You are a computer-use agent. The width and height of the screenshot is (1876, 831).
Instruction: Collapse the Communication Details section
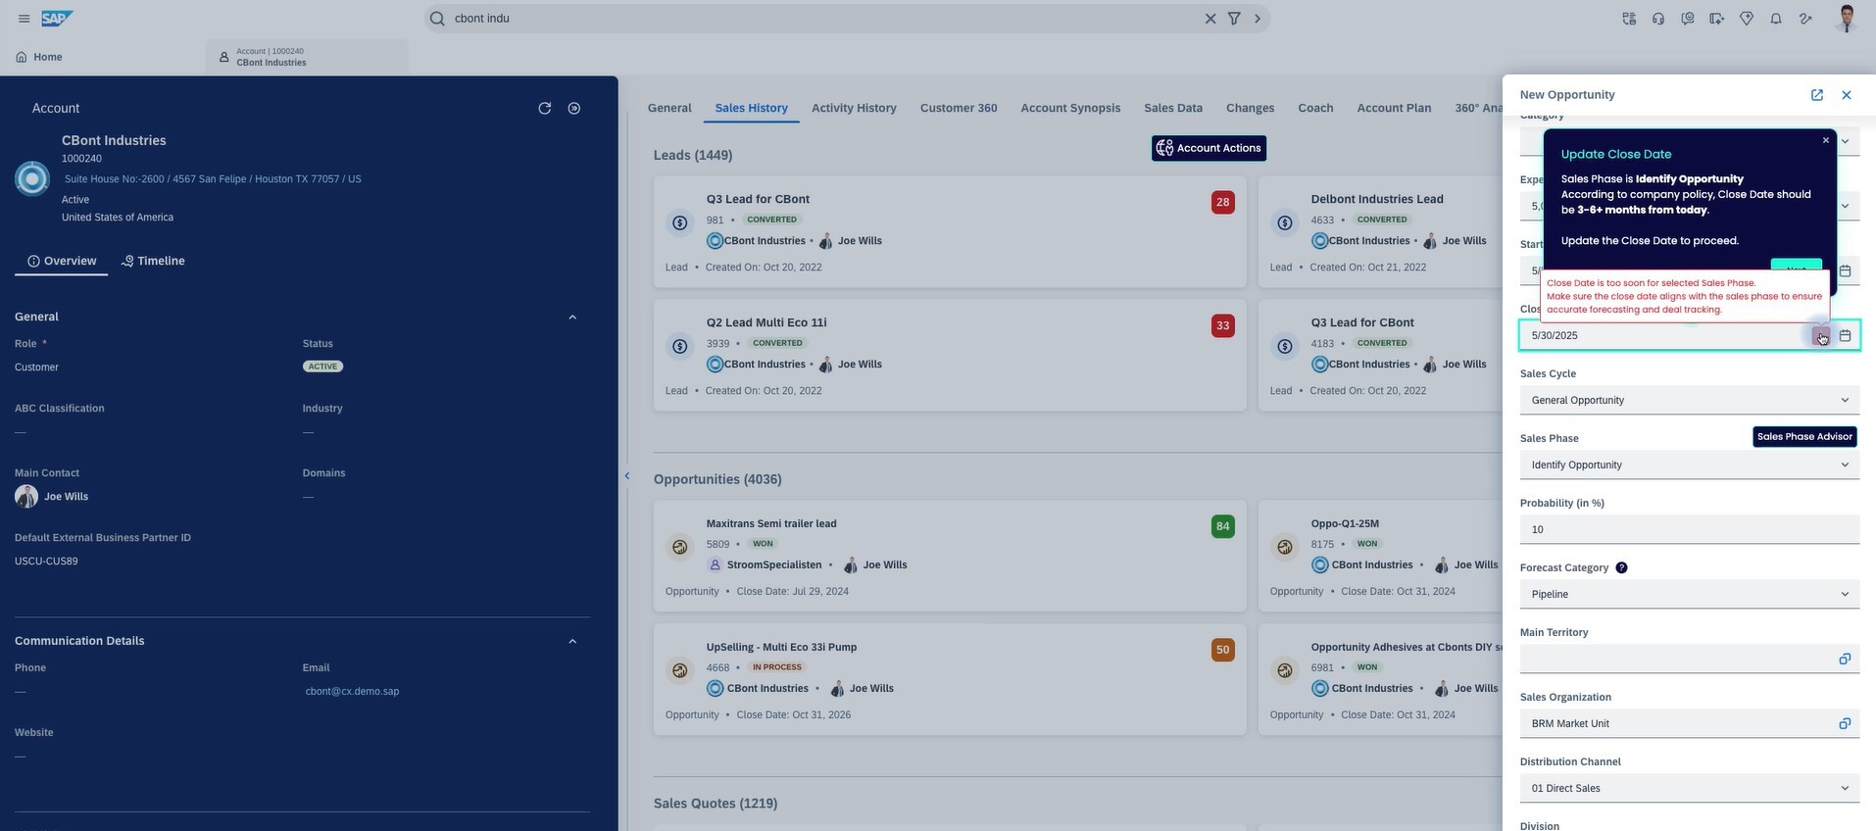click(x=572, y=641)
